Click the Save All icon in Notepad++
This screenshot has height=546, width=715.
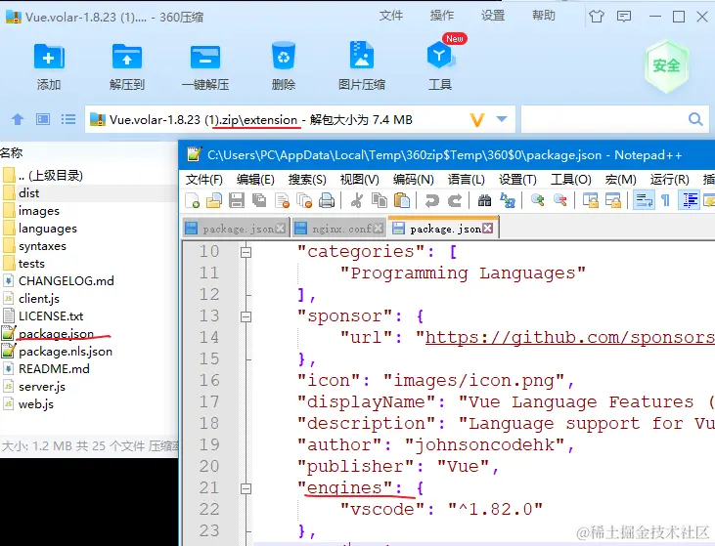259,200
